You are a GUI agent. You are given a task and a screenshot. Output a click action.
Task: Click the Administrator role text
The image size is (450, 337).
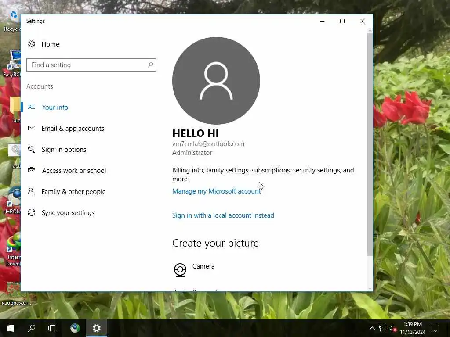[x=192, y=153]
